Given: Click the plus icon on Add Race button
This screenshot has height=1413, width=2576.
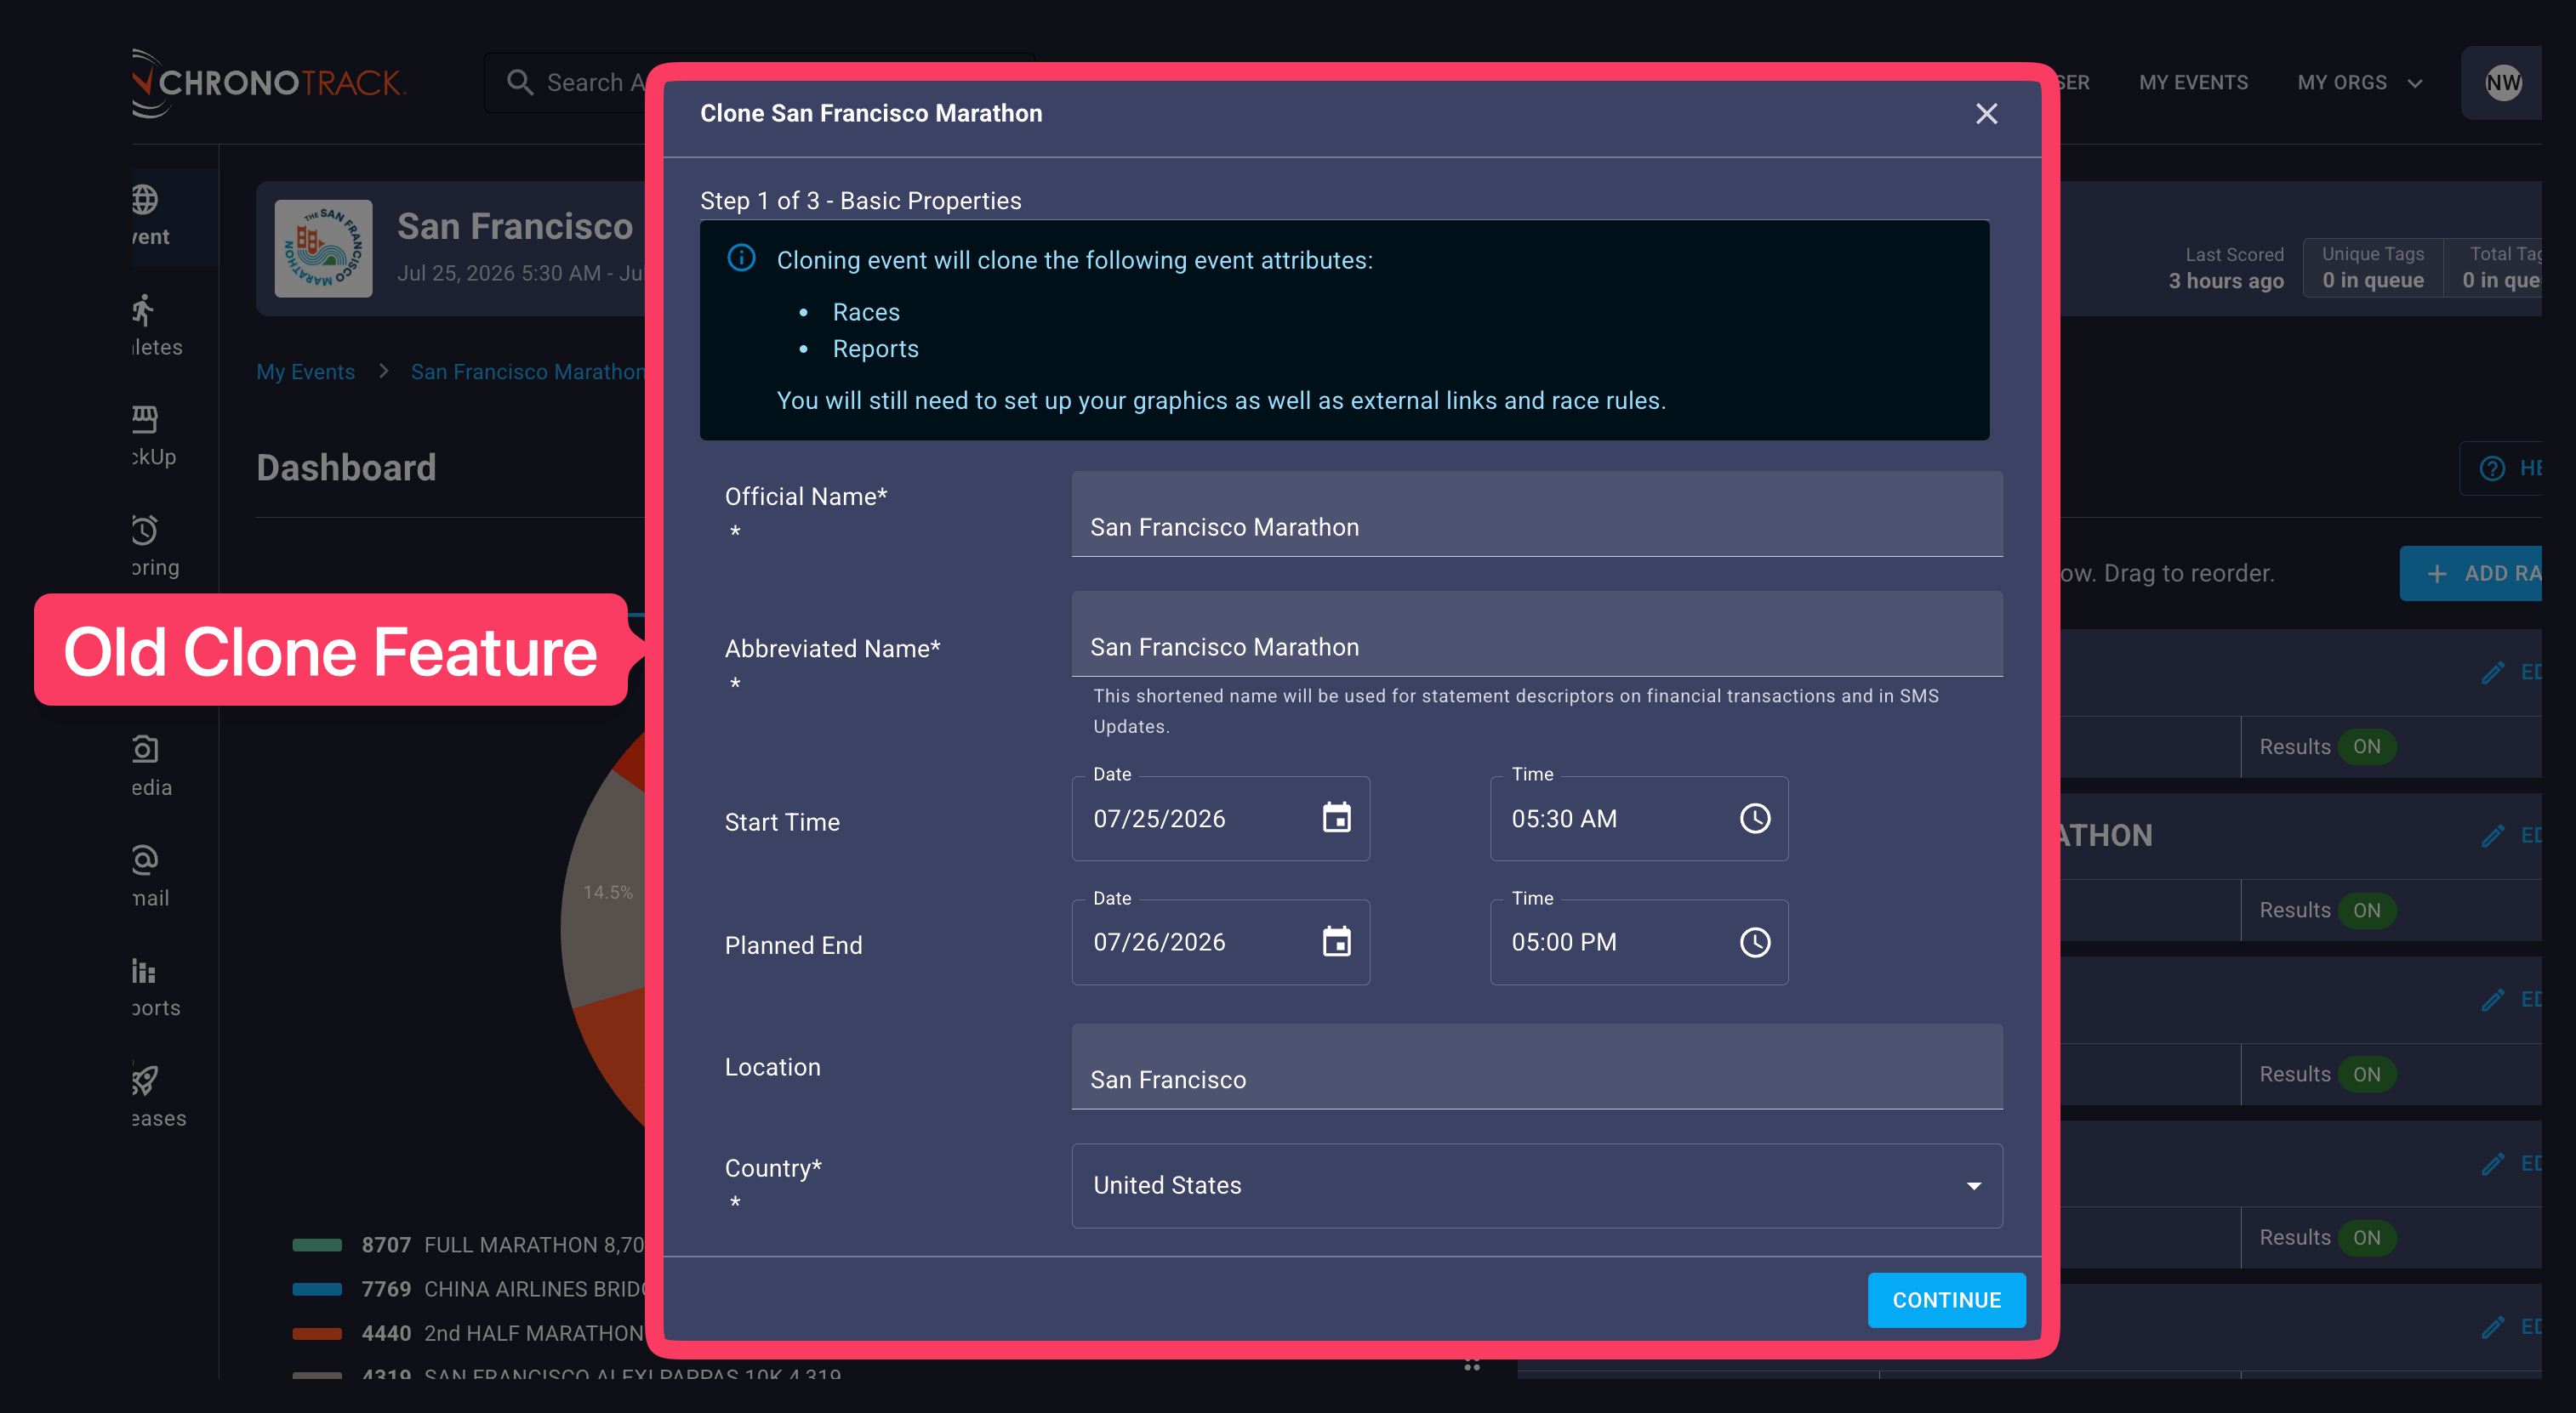Looking at the screenshot, I should (2437, 574).
